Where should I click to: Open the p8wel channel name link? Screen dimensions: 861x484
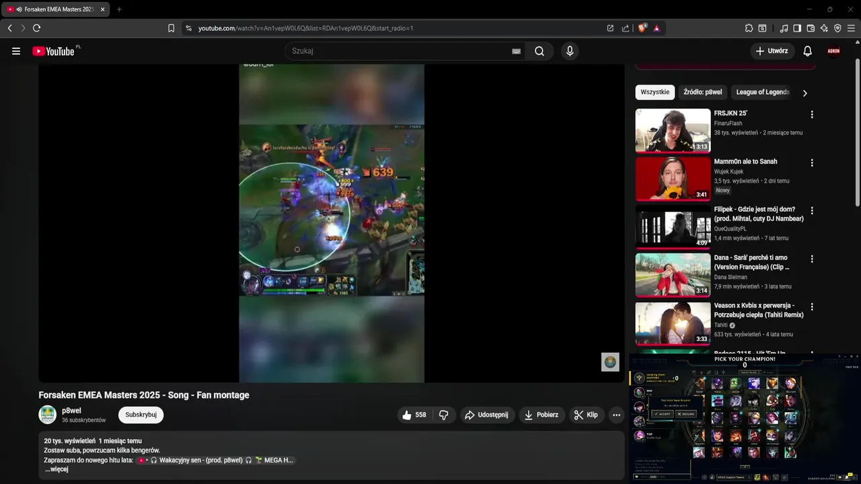pyautogui.click(x=71, y=410)
